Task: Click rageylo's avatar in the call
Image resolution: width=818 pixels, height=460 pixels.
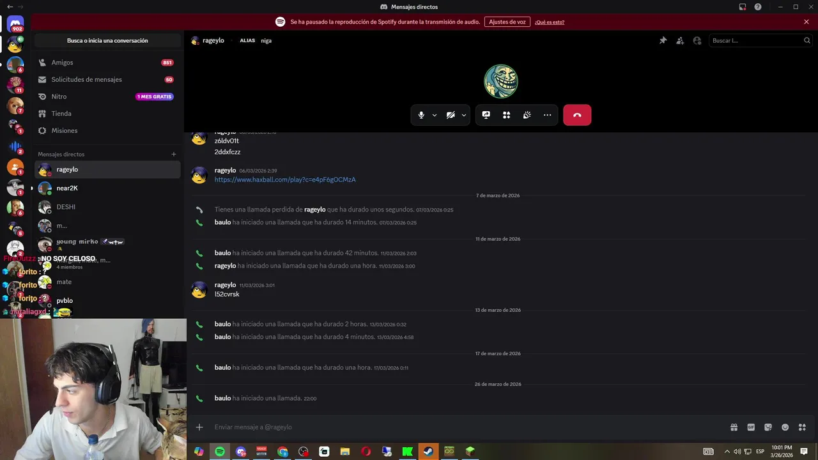Action: coord(501,81)
